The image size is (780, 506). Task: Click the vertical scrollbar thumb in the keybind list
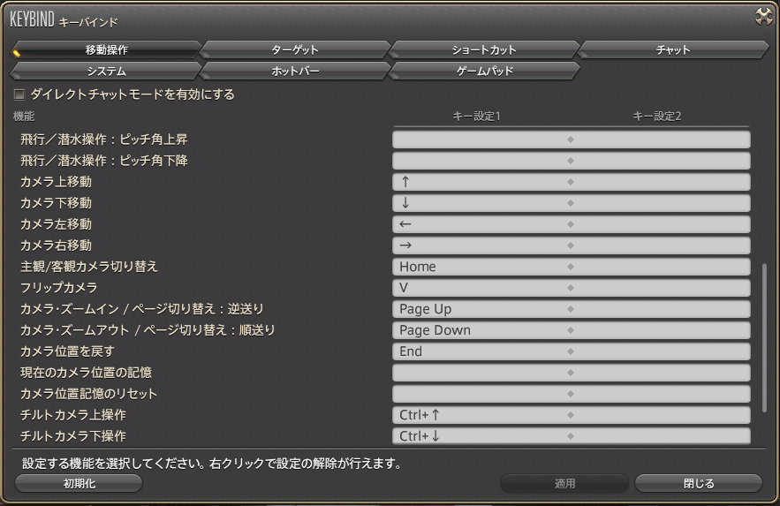click(765, 338)
